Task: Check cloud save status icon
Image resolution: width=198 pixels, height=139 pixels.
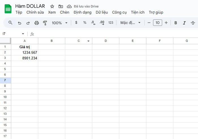Action: pyautogui.click(x=69, y=6)
